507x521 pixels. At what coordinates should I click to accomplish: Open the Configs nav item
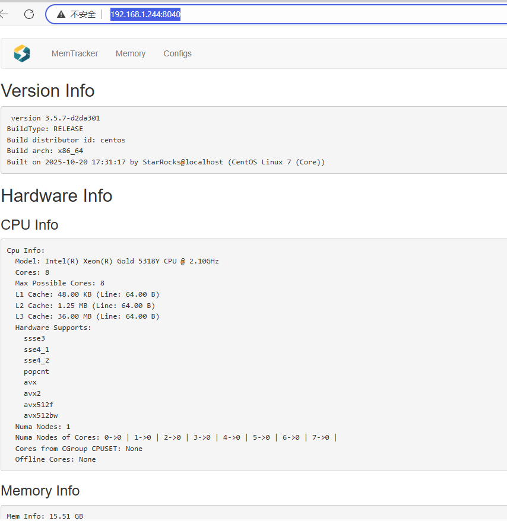(178, 53)
